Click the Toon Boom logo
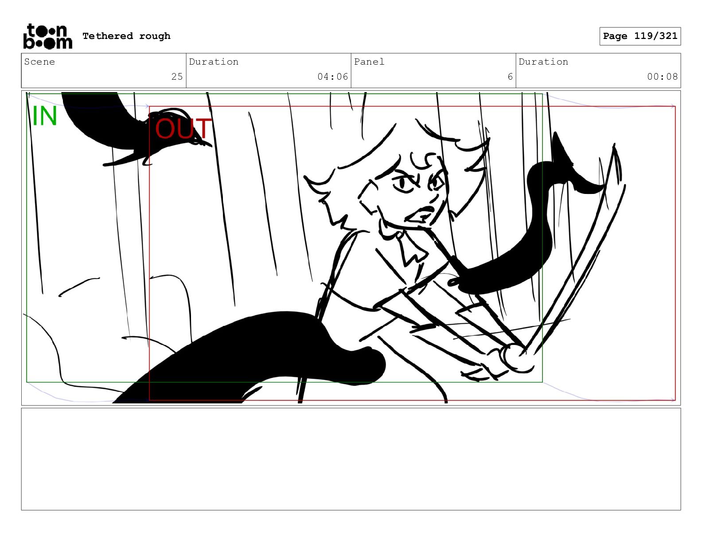The image size is (702, 542). (x=47, y=36)
